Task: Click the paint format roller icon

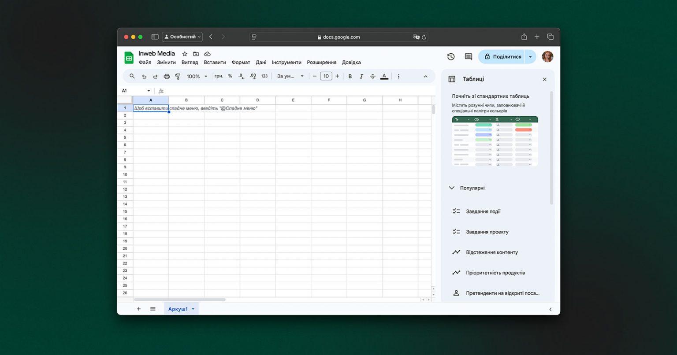Action: 178,76
